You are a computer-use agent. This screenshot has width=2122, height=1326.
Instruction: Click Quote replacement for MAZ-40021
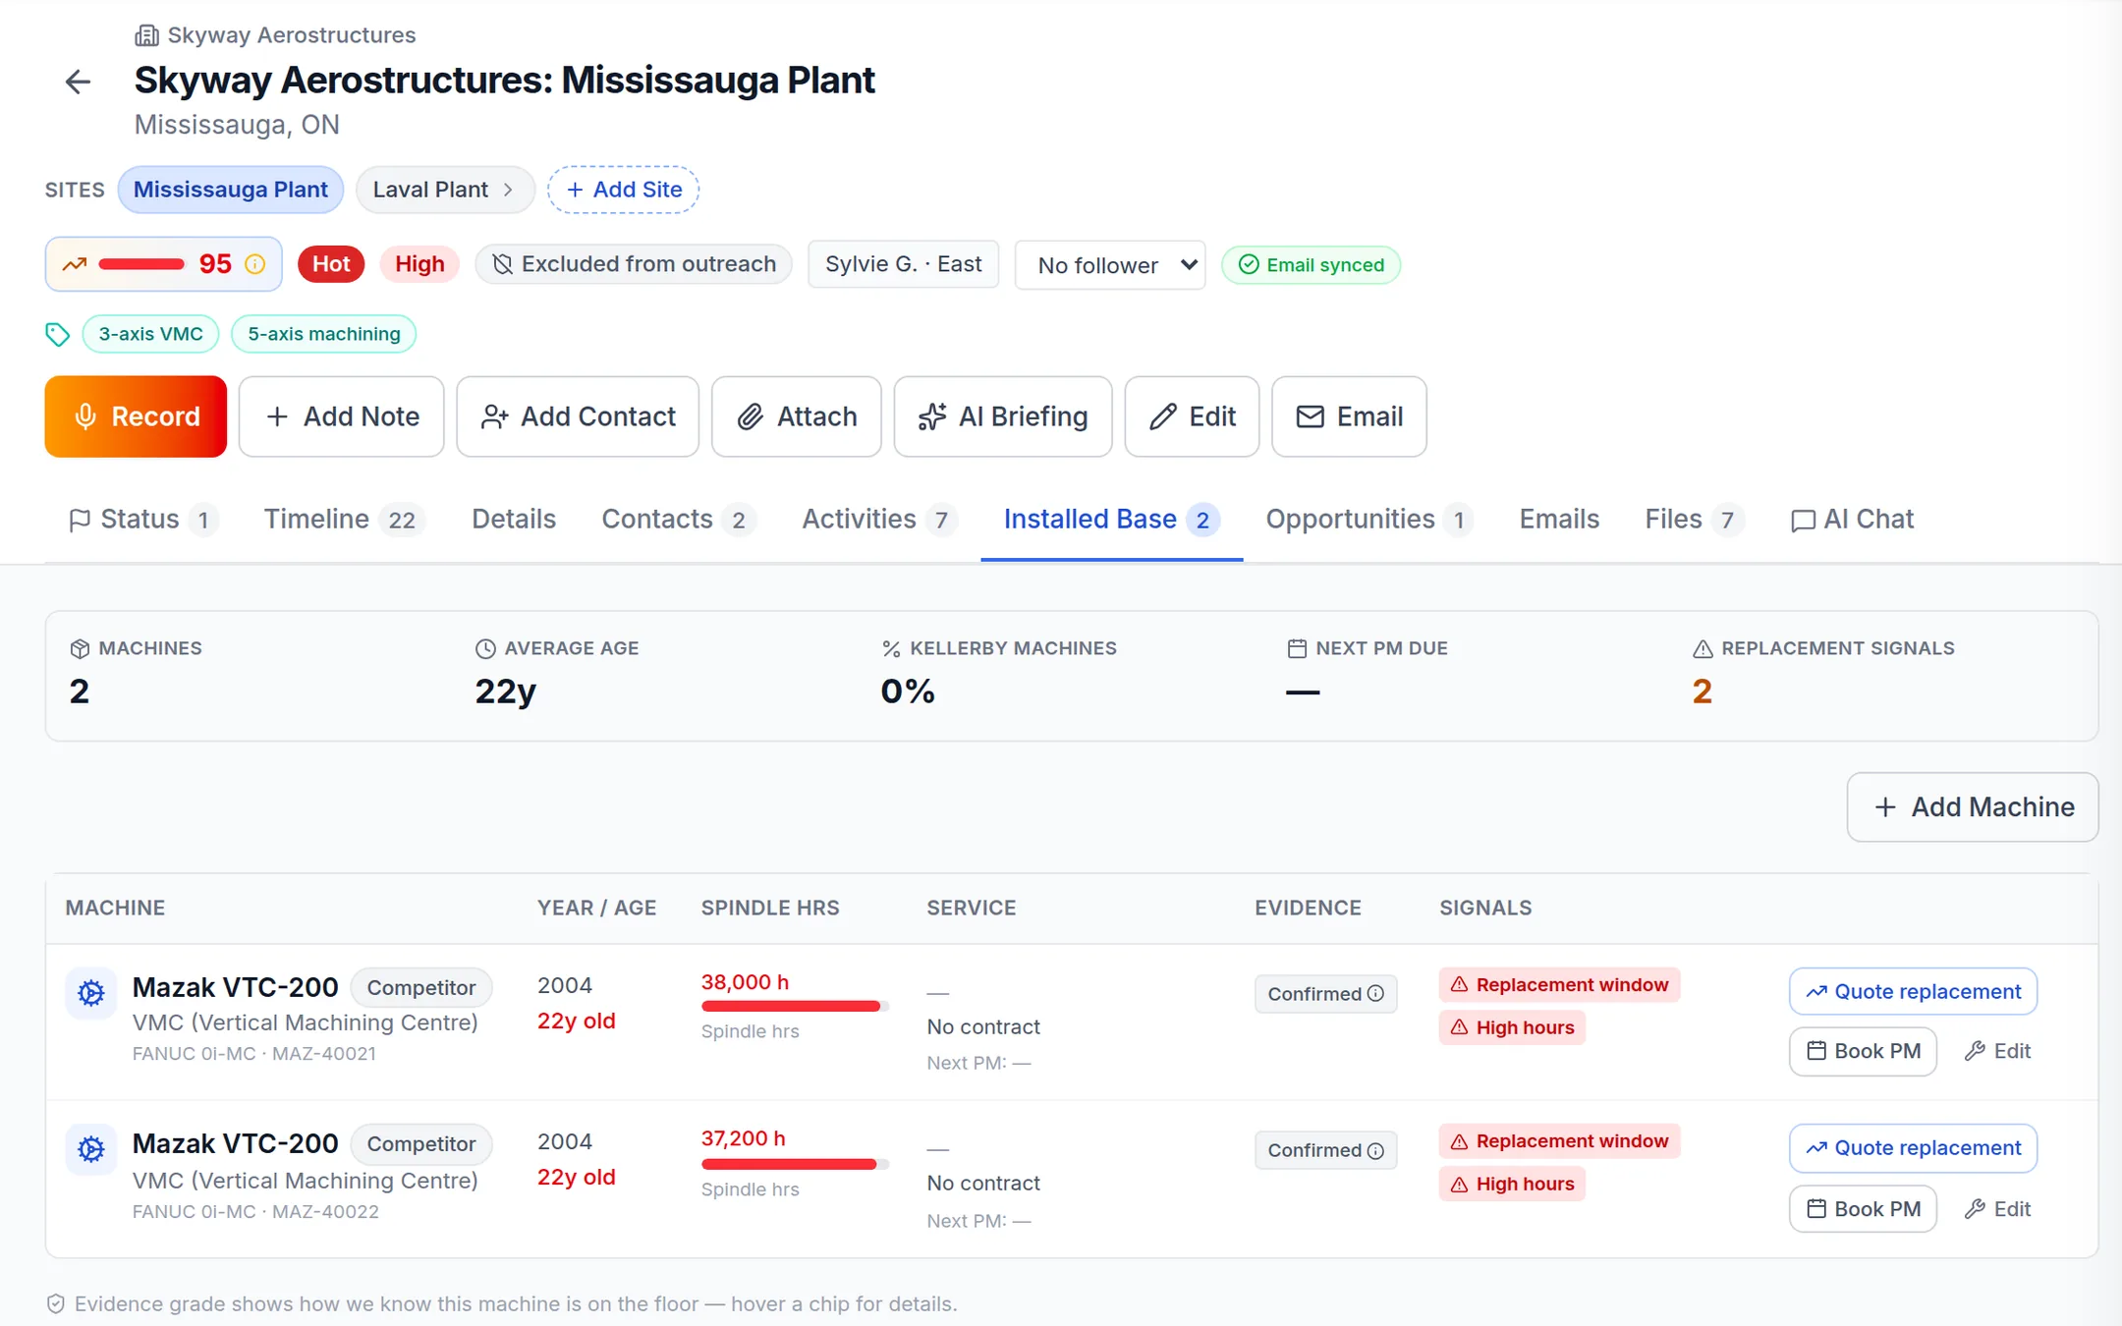[x=1913, y=992]
